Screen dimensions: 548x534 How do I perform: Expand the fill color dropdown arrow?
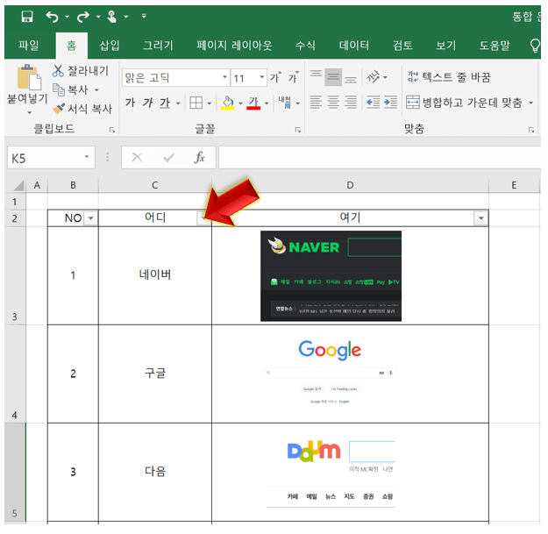[x=240, y=103]
